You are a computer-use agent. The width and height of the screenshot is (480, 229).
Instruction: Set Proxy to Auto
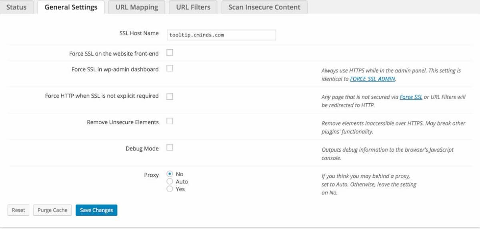170,182
